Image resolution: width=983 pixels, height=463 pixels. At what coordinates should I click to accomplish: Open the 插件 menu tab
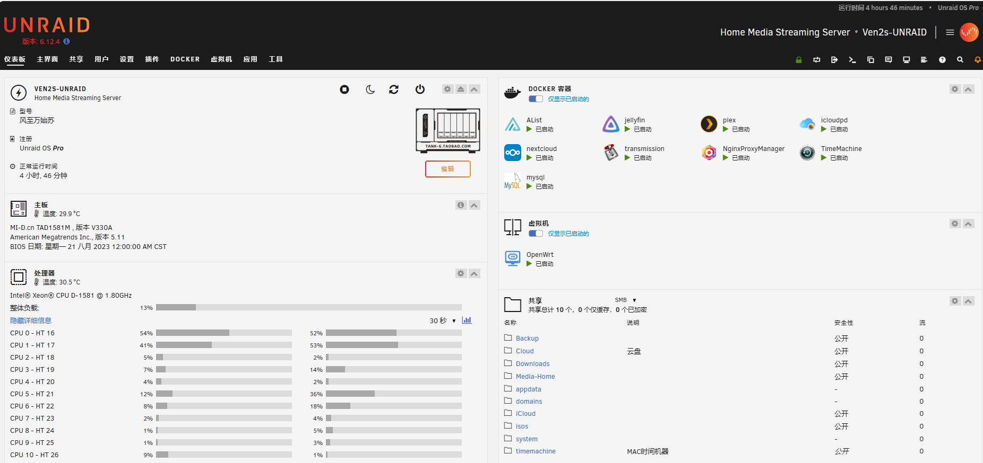152,59
